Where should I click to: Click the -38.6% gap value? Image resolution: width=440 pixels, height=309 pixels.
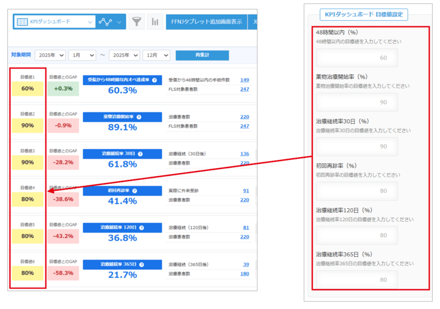coord(63,200)
